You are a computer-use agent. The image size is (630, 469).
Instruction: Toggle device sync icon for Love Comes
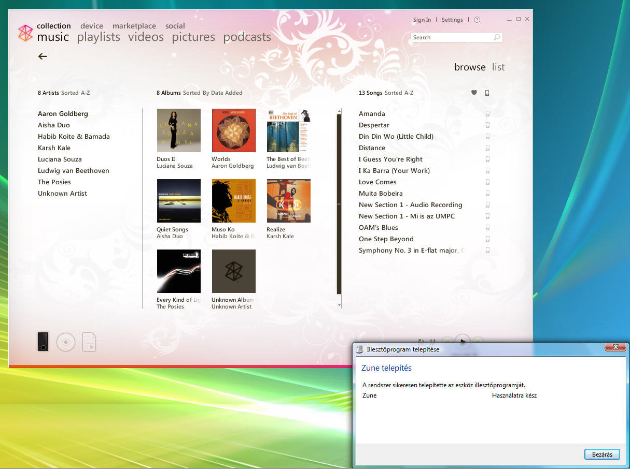click(487, 182)
